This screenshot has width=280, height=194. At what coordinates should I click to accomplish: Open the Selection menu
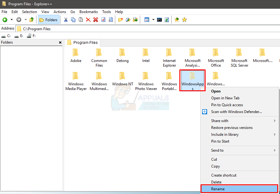click(x=30, y=12)
